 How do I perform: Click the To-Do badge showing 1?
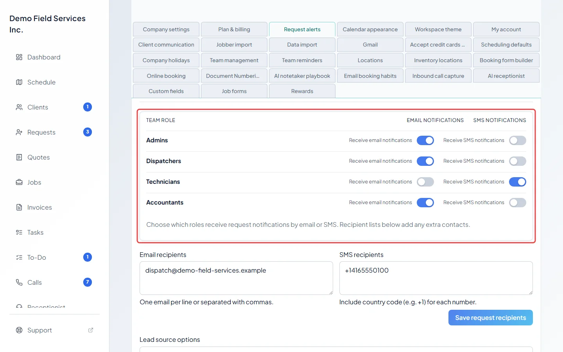tap(88, 257)
